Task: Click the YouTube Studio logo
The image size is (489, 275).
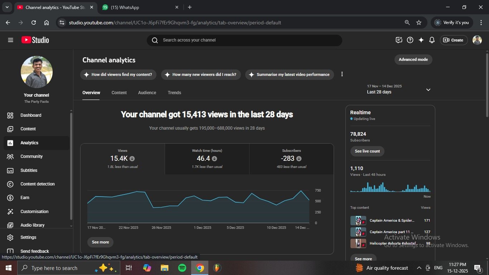Action: pos(35,40)
